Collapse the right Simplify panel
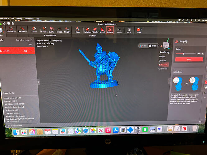 click(x=169, y=81)
